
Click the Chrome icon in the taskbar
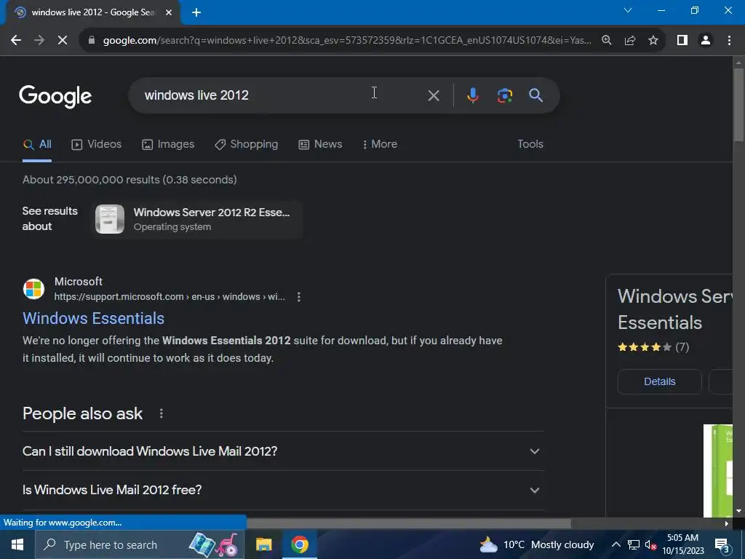pyautogui.click(x=300, y=544)
